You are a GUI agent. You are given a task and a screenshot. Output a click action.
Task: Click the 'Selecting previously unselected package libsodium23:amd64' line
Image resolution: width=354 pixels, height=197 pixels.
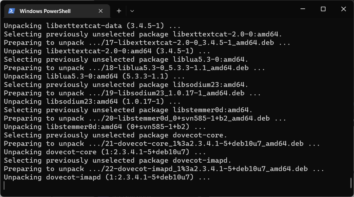(x=126, y=84)
